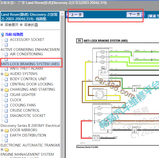Click the 菜单展开 list icon
Image resolution: width=159 pixels, height=158 pixels.
2,25
